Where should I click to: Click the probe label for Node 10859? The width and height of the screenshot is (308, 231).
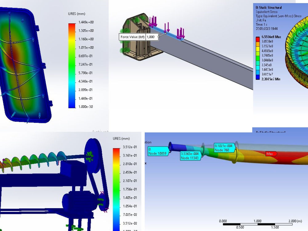pyautogui.click(x=158, y=151)
